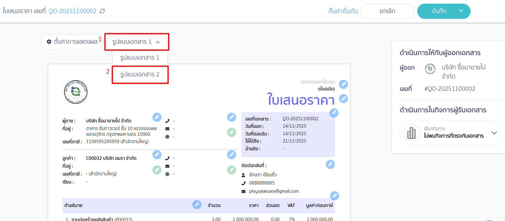Click issuer name บริษัท ซื้อมาขายไป จำกัด in right panel
This screenshot has width=505, height=221.
[x=464, y=72]
